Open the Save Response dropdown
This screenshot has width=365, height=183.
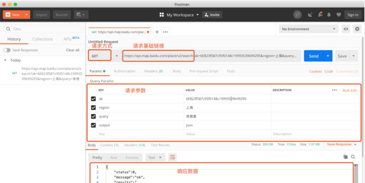pyautogui.click(x=342, y=145)
